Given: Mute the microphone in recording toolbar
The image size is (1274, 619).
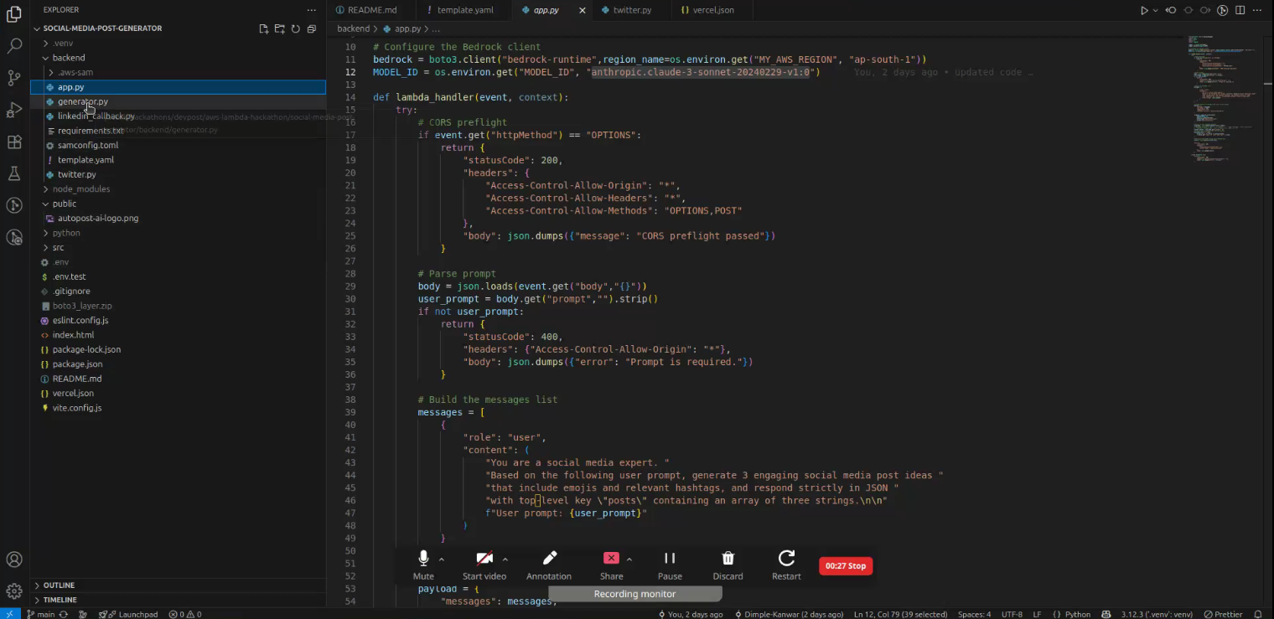Looking at the screenshot, I should (423, 563).
